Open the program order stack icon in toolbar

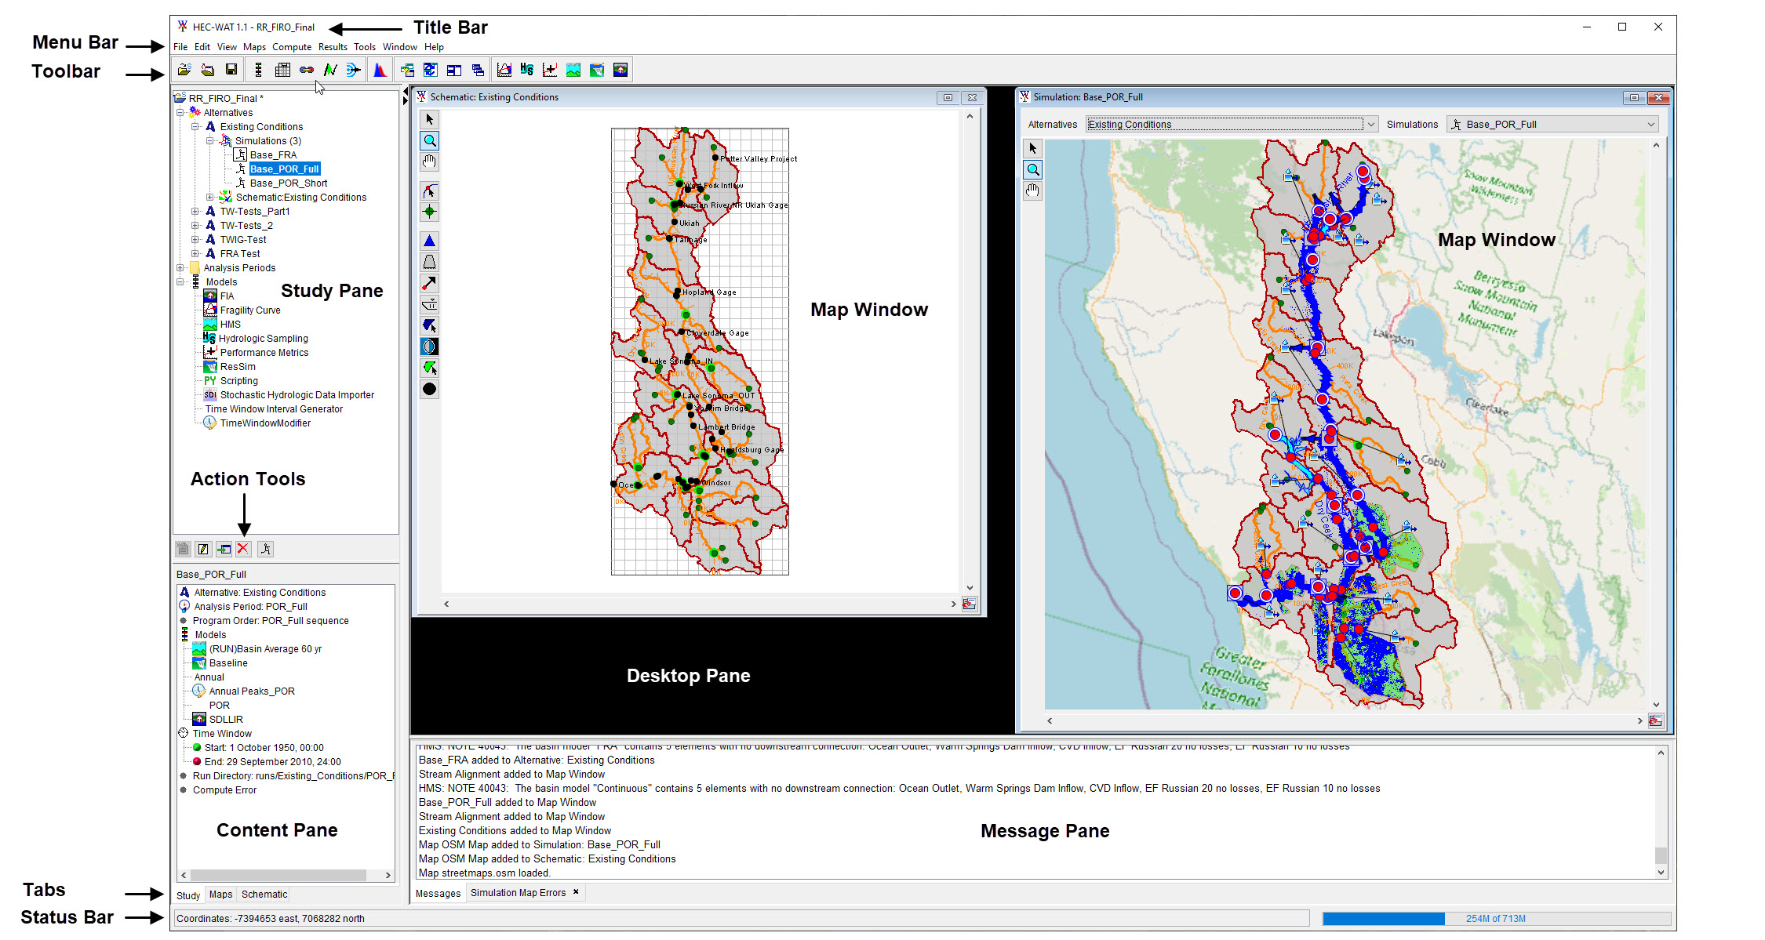point(258,71)
